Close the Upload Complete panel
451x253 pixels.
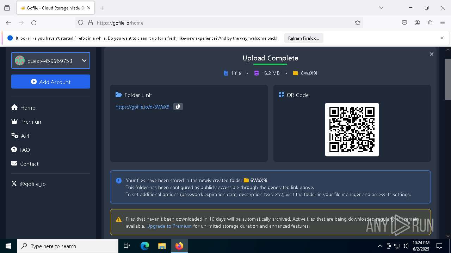[431, 54]
